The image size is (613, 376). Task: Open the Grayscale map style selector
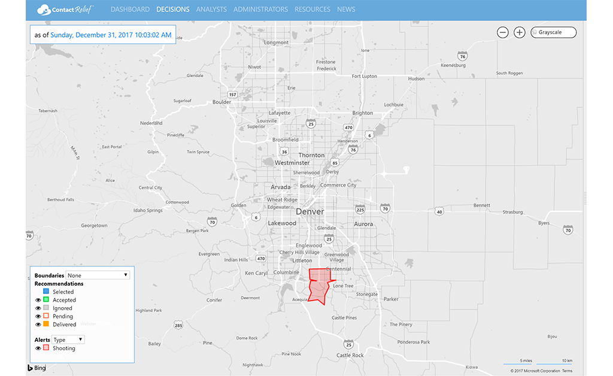click(553, 32)
